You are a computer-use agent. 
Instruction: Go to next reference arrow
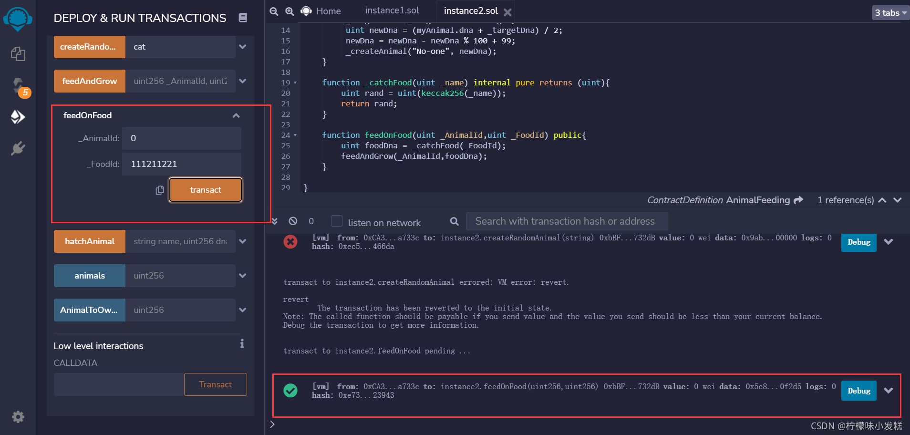(898, 200)
